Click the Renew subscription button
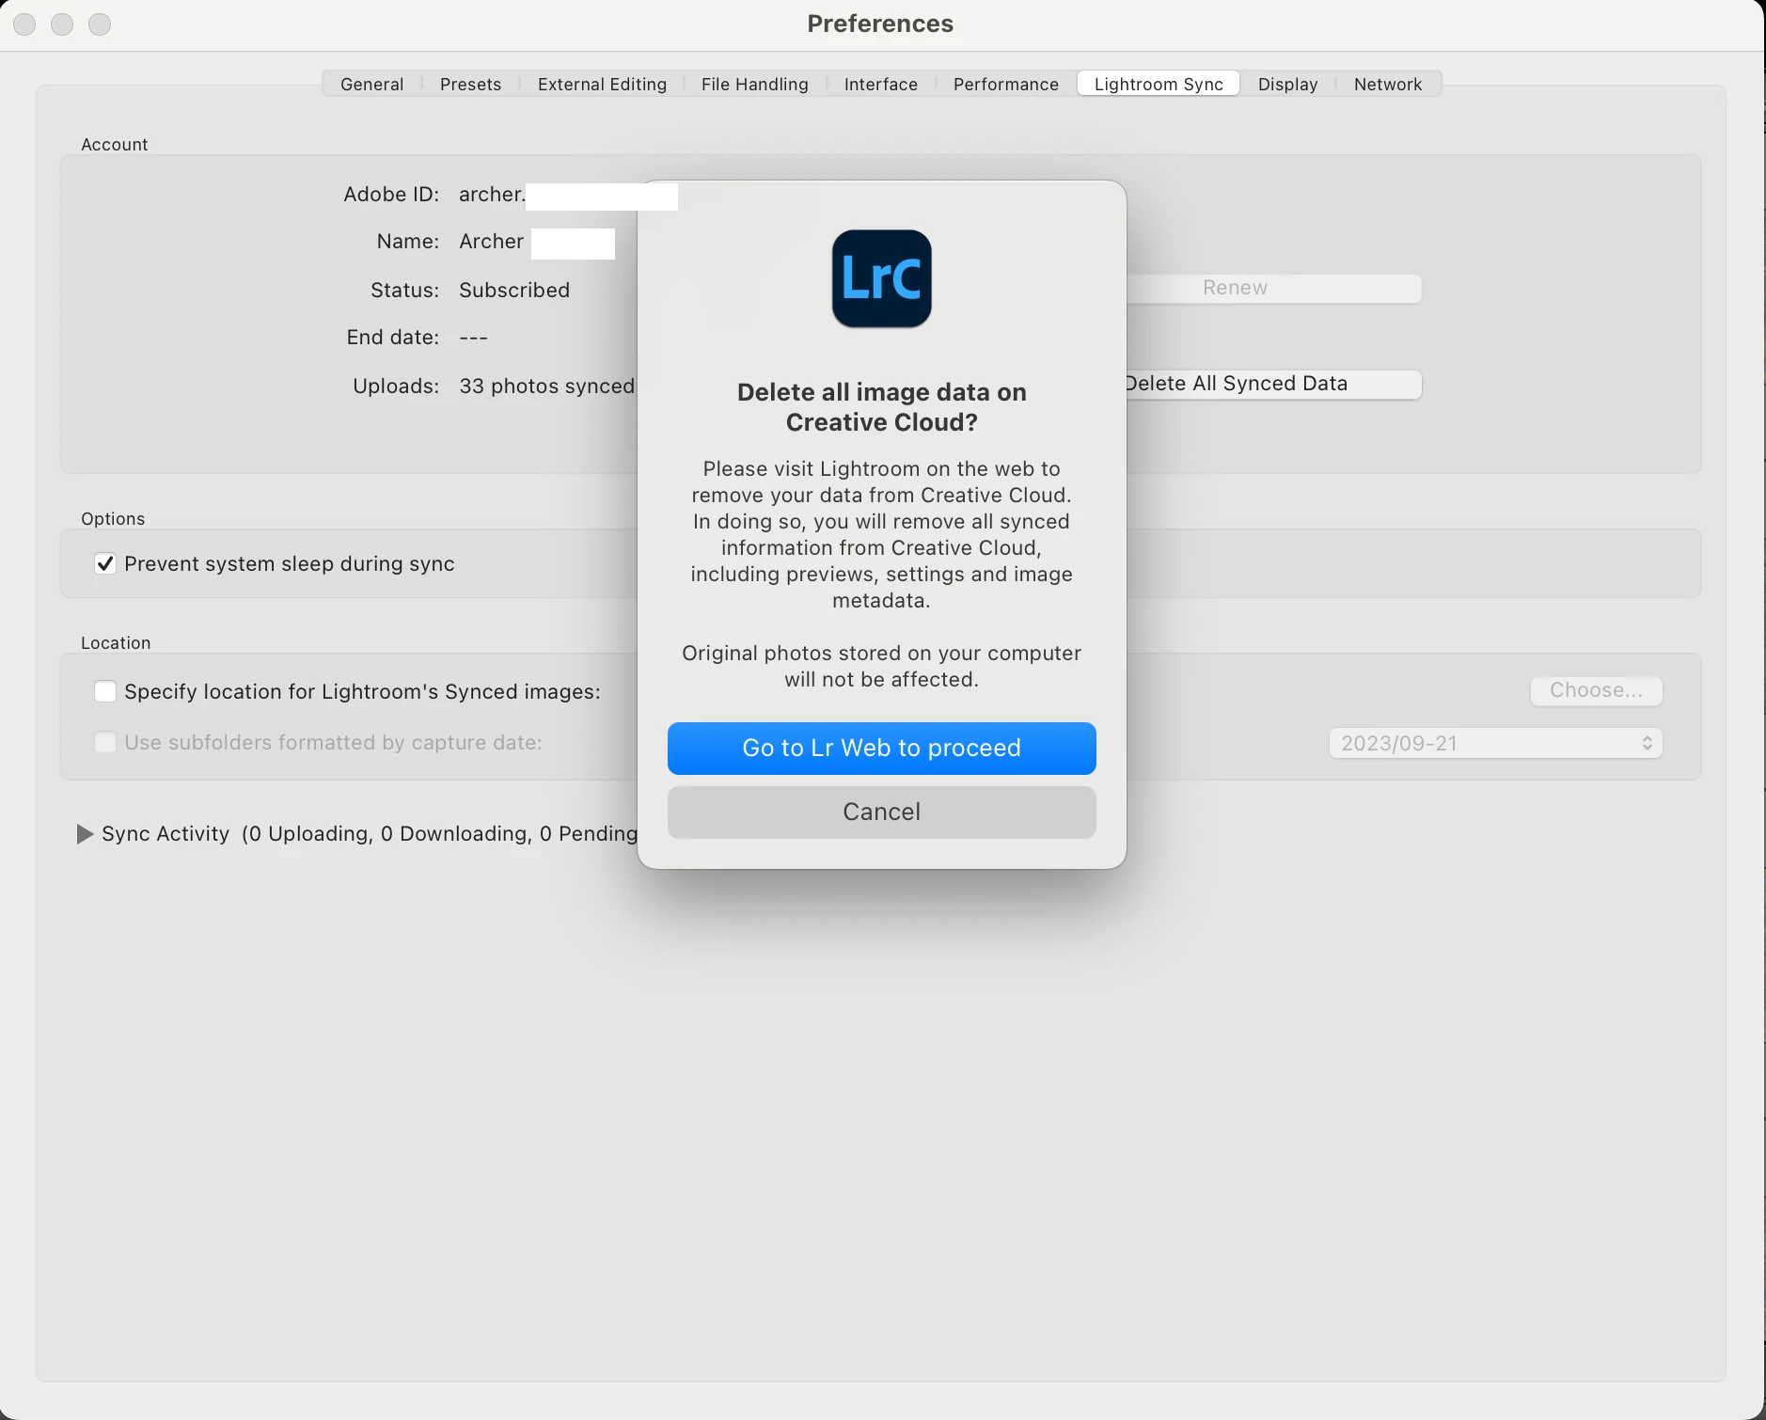The image size is (1766, 1420). point(1273,288)
